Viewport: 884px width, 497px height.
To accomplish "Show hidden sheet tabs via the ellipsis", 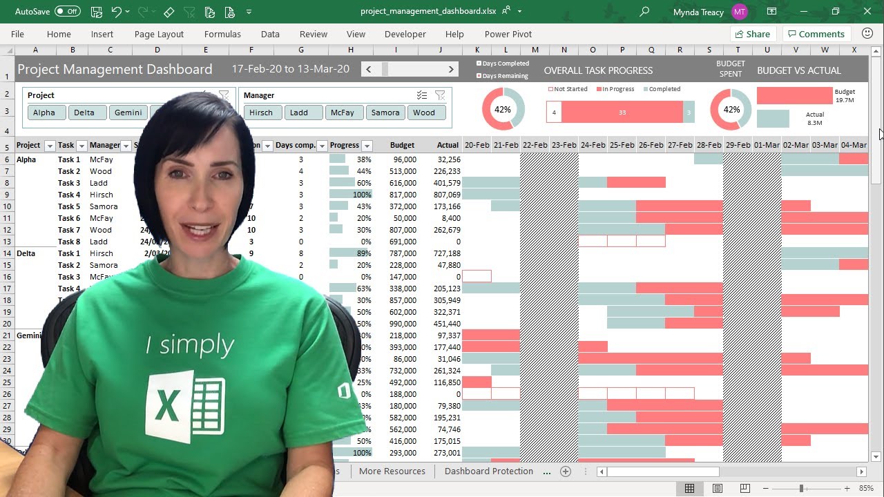I will 547,471.
